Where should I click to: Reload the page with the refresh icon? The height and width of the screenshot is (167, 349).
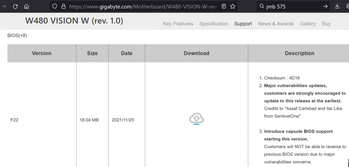[x=15, y=6]
